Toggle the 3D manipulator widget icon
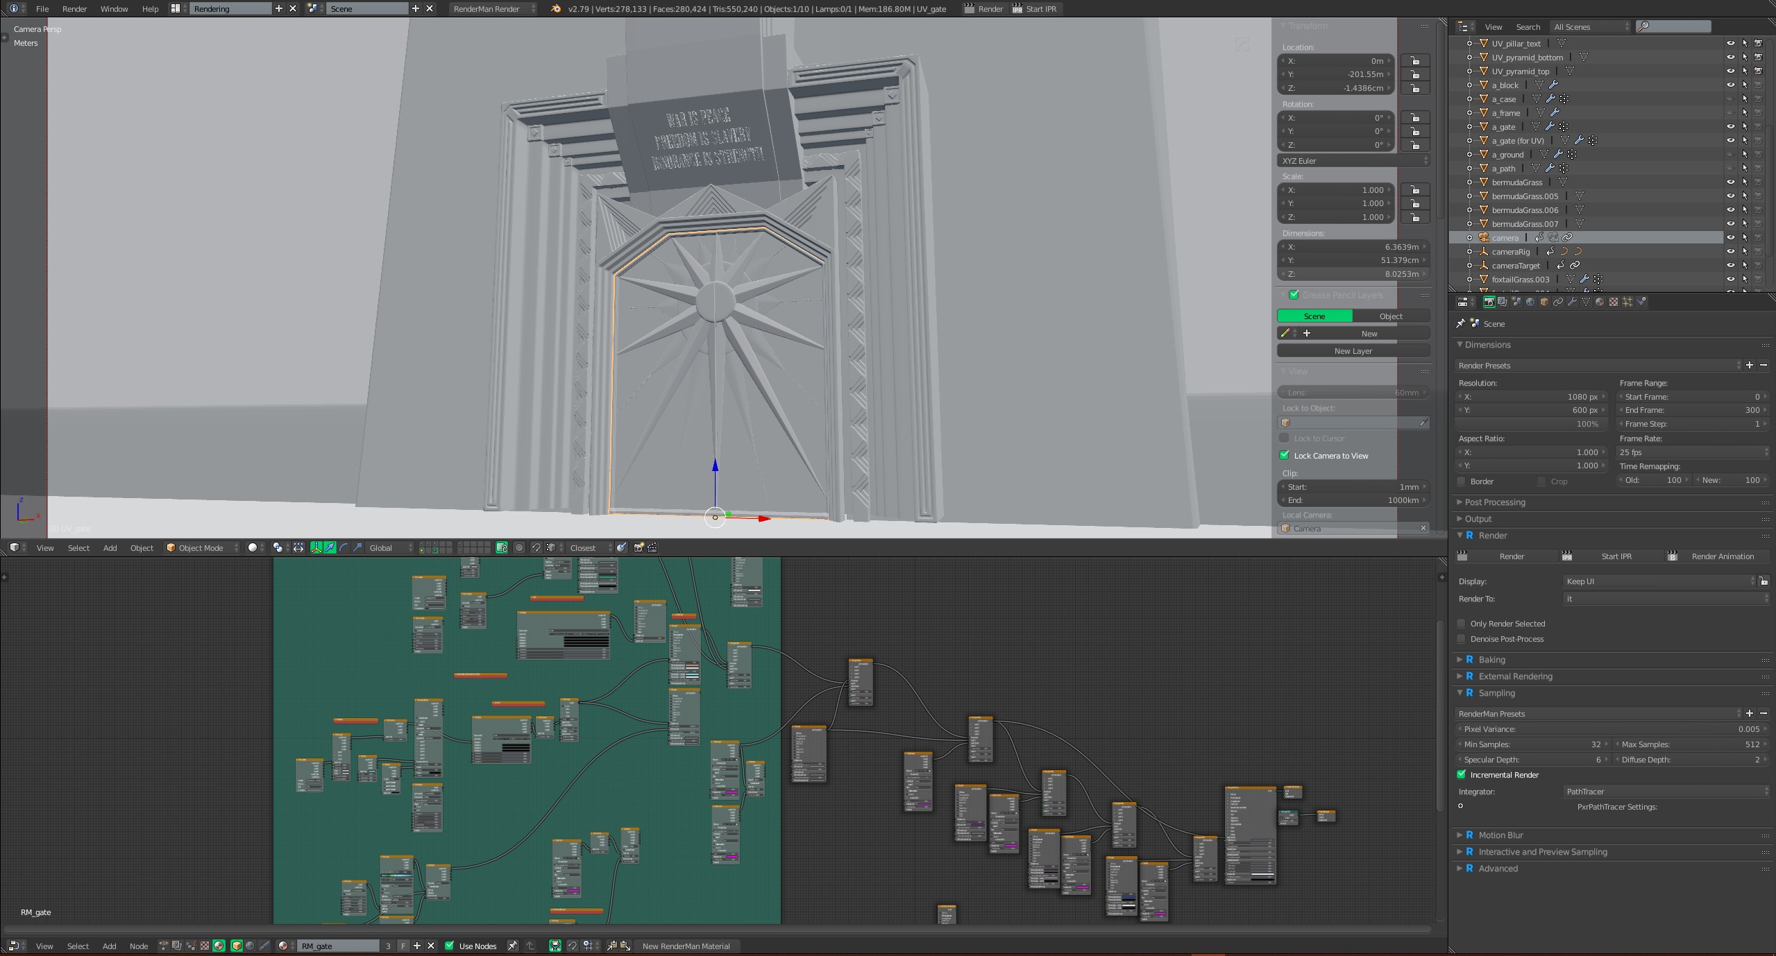The width and height of the screenshot is (1776, 956). pos(316,548)
